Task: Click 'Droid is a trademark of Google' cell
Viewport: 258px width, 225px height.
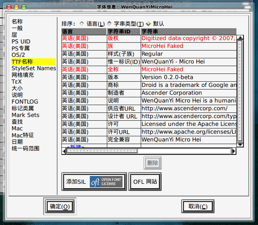Action: [189, 85]
